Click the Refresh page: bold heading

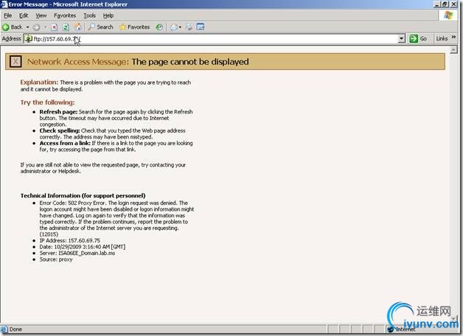[58, 112]
